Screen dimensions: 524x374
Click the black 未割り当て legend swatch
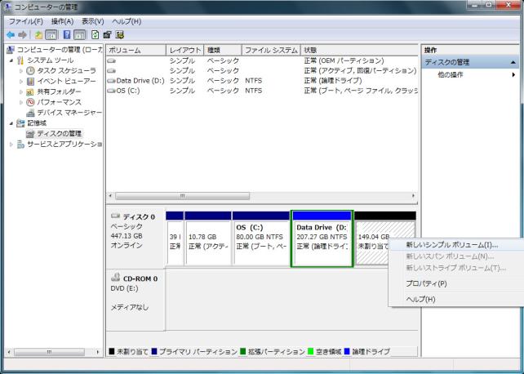click(112, 352)
